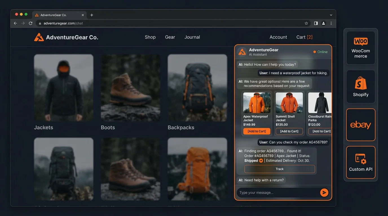Open the Shopify integration
The height and width of the screenshot is (216, 388).
pyautogui.click(x=361, y=86)
